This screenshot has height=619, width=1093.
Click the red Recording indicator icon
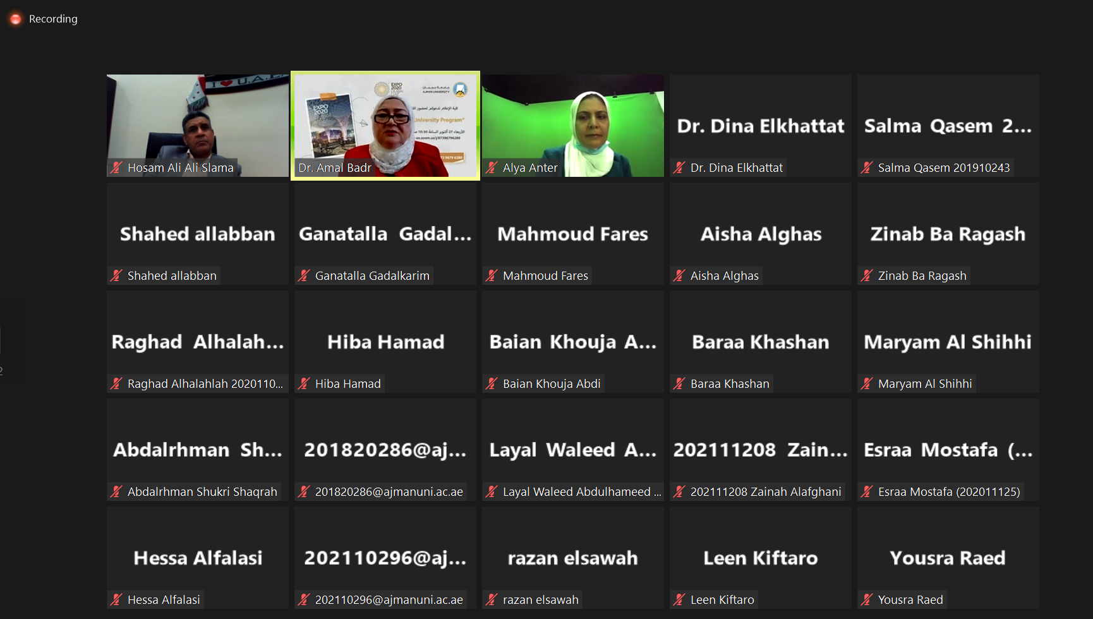coord(15,19)
